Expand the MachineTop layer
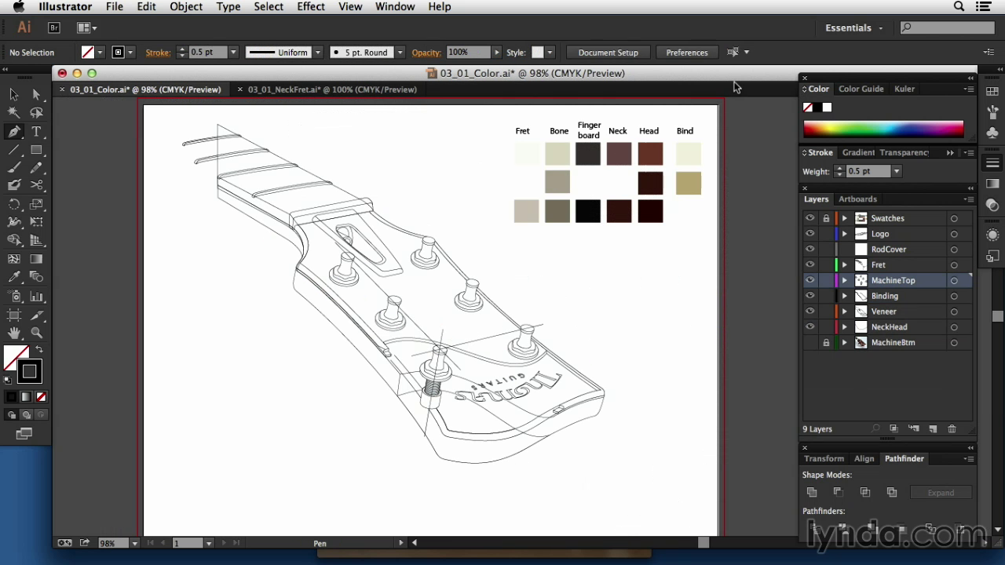The image size is (1005, 565). pos(845,280)
